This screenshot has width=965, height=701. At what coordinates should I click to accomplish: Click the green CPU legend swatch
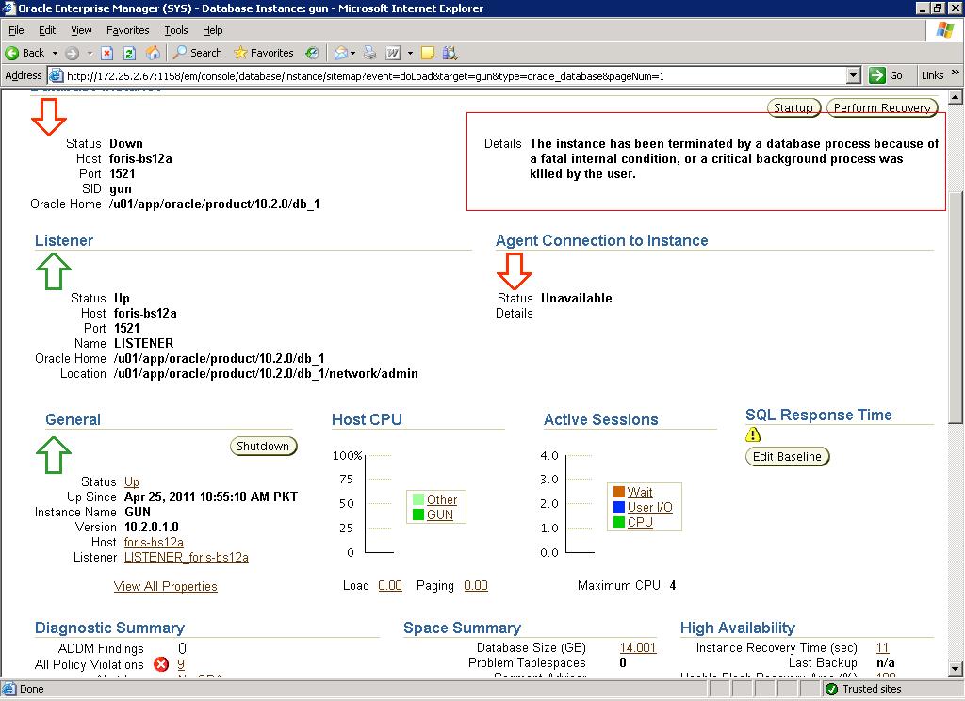618,522
